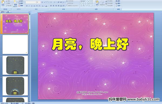
Task: Toggle bold formatting
Action: coord(27,6)
